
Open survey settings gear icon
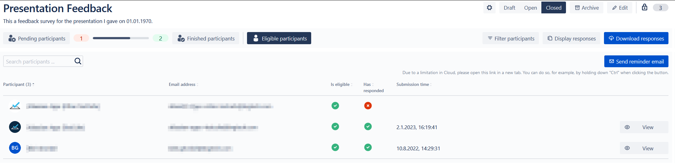pos(489,8)
